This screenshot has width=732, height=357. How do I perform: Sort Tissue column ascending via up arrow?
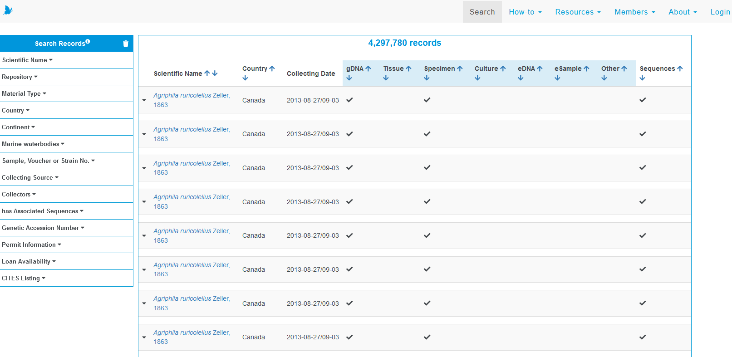tap(408, 68)
